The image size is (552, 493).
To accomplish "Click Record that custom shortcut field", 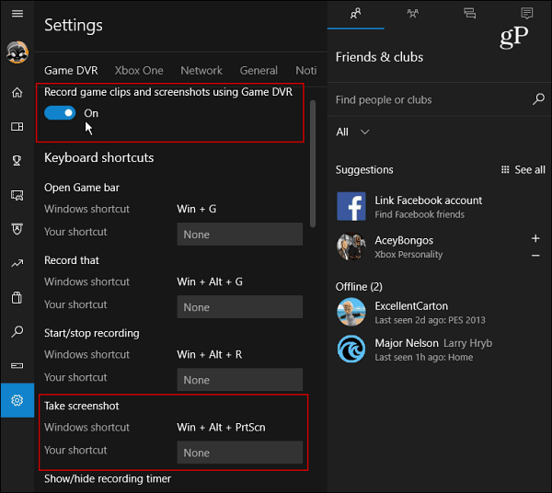I will click(240, 307).
